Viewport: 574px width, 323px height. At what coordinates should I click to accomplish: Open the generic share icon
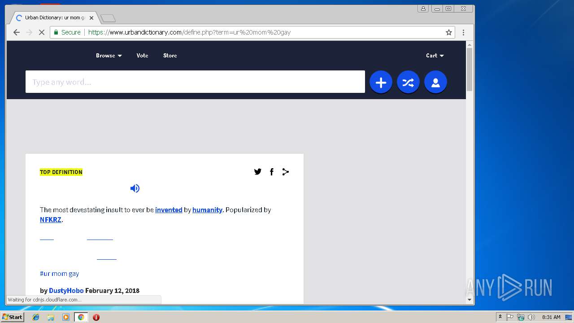[x=285, y=172]
